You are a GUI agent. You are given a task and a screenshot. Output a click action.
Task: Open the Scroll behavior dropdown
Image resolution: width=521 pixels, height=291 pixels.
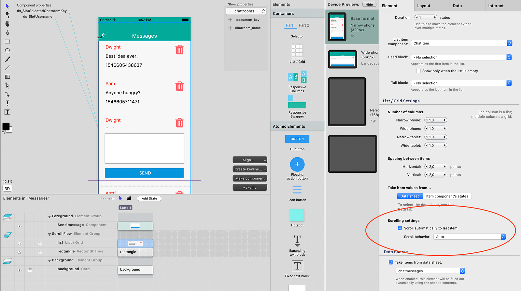470,237
